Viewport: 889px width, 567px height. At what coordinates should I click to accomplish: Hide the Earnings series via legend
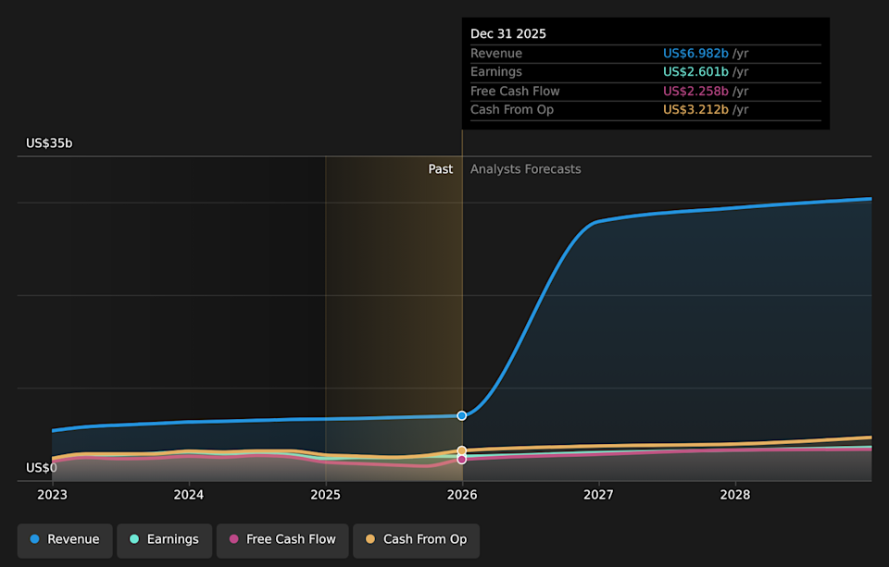(163, 539)
